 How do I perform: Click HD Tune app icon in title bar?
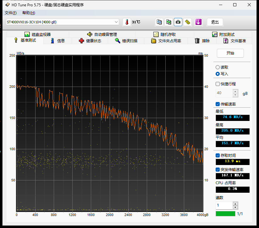(x=8, y=5)
